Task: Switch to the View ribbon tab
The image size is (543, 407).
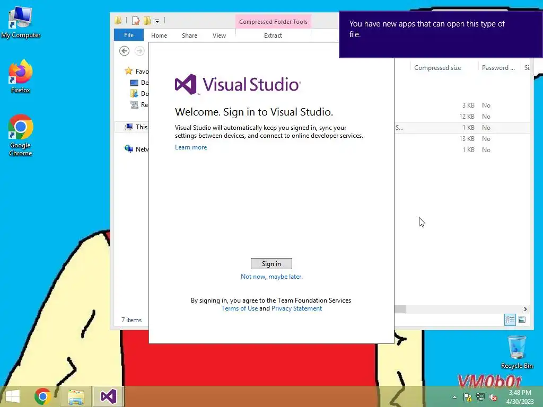Action: pos(219,36)
